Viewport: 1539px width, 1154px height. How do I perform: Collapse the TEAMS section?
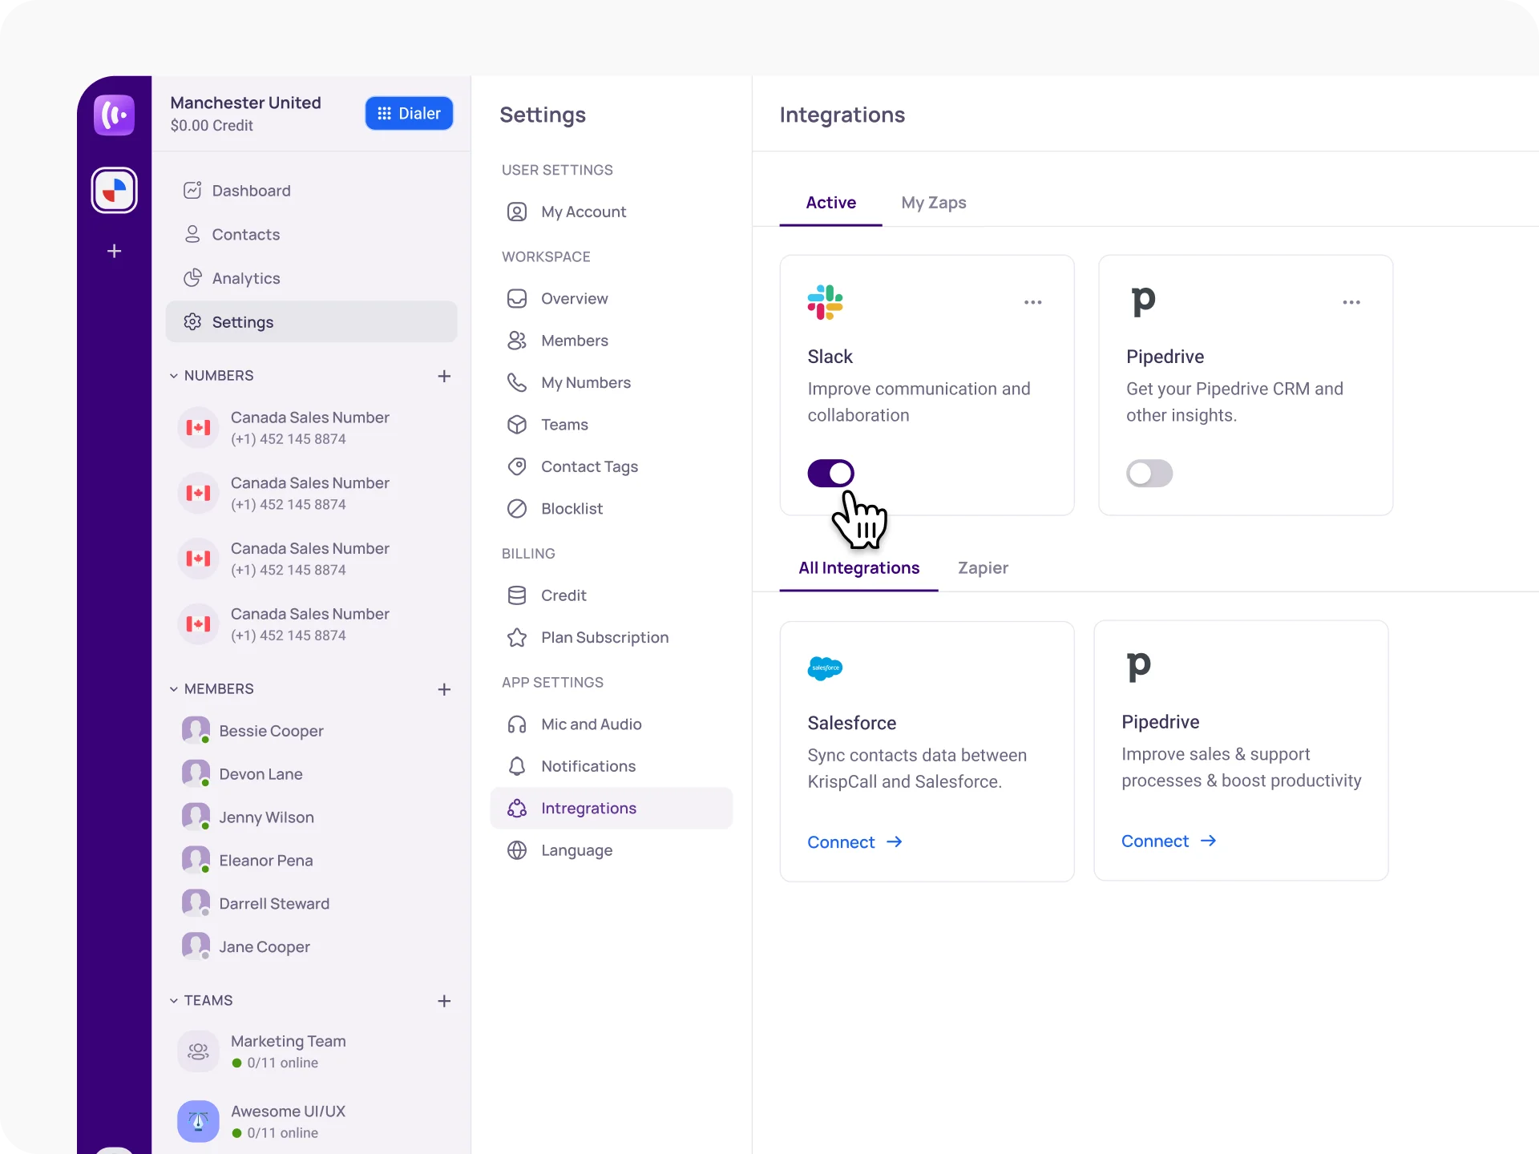point(174,1001)
